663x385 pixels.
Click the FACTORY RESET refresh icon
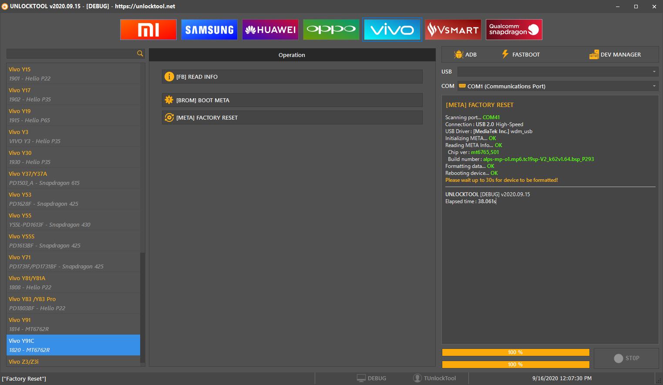169,117
